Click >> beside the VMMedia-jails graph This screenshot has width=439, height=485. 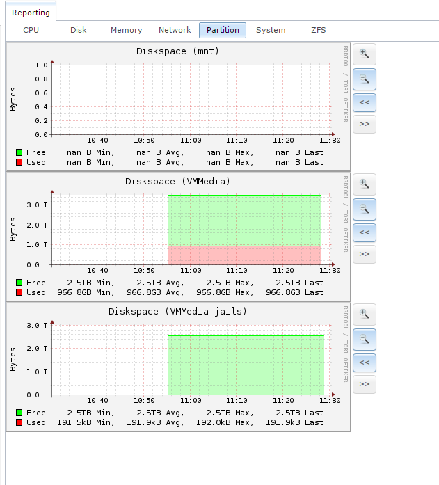(365, 385)
